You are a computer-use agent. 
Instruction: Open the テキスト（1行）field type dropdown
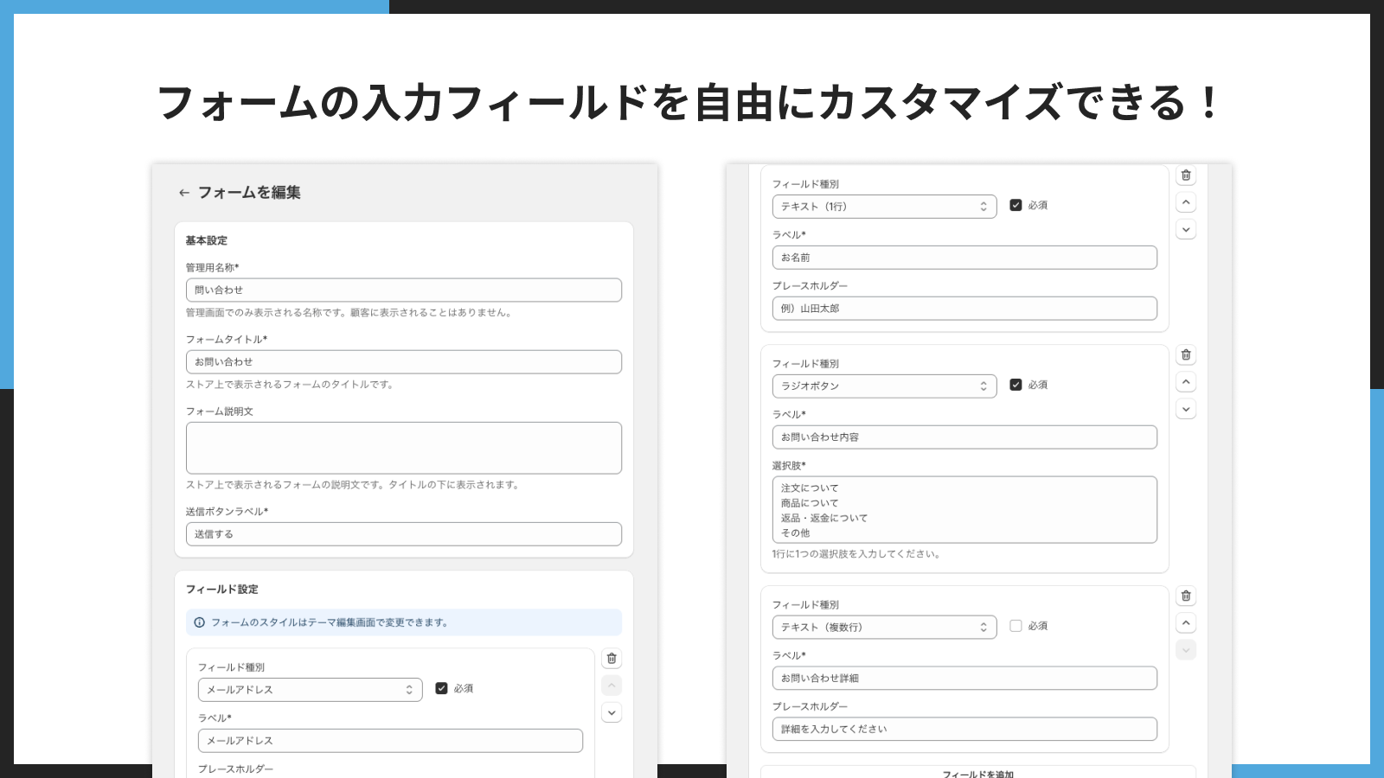coord(884,207)
